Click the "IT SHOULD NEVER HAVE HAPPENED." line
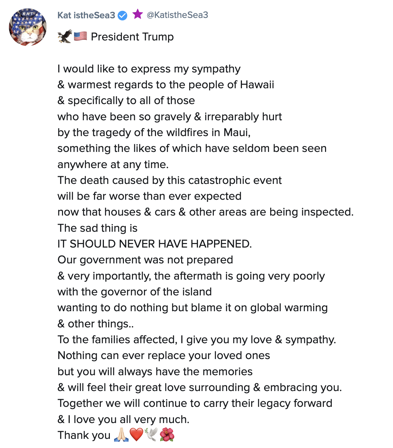 click(x=155, y=244)
